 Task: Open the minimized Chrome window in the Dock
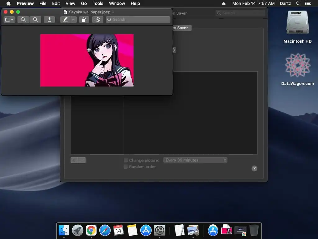click(x=240, y=231)
